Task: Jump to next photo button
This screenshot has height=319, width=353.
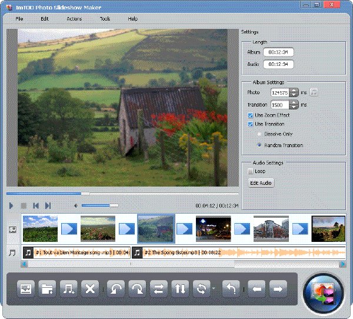Action: tap(48, 205)
